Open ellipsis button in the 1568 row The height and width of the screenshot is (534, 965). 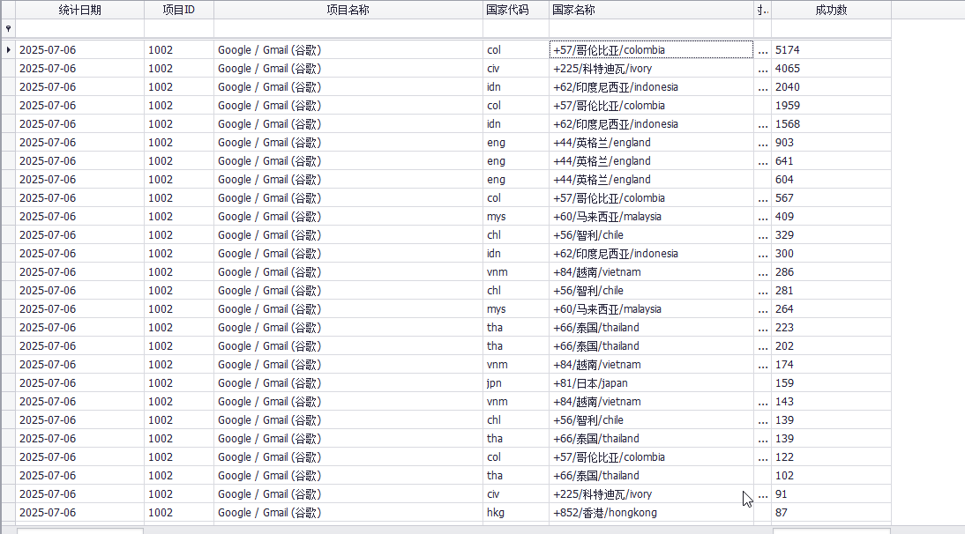[x=762, y=123]
